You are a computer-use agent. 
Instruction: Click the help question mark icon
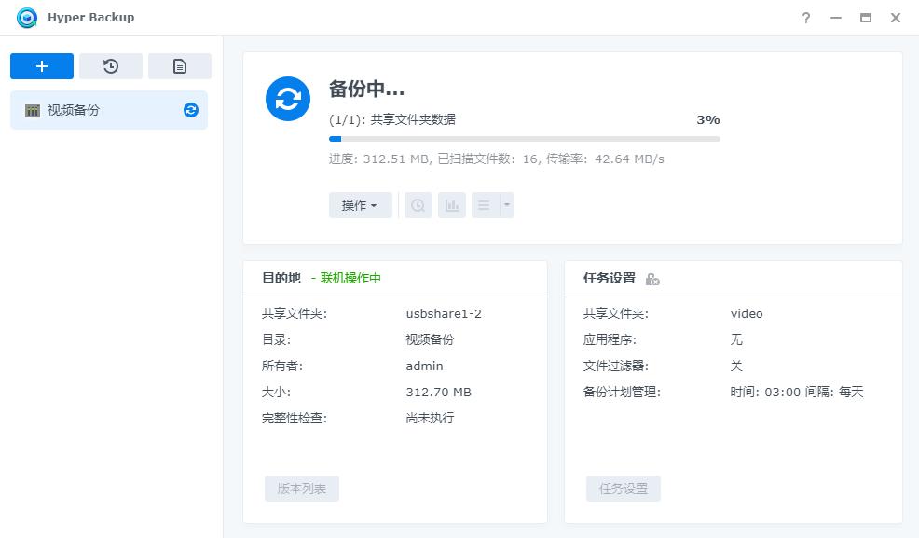coord(806,17)
